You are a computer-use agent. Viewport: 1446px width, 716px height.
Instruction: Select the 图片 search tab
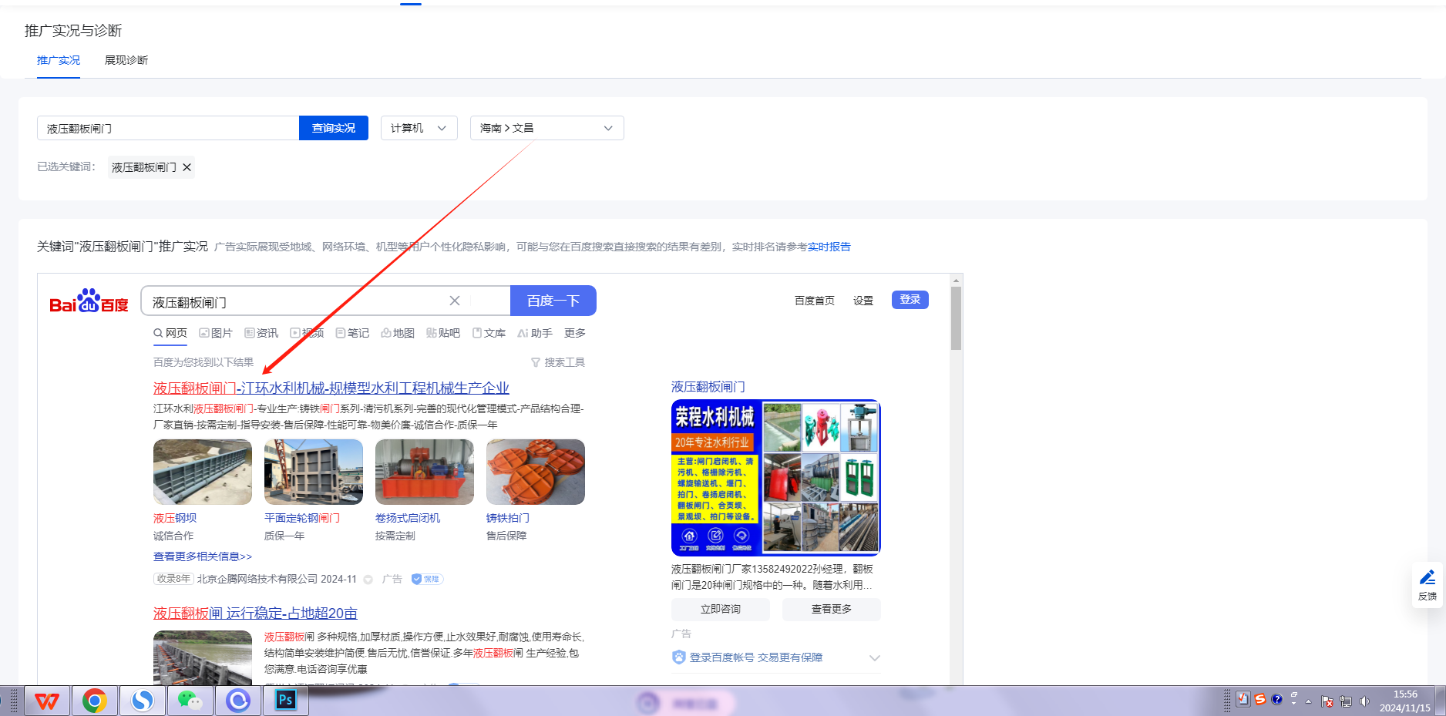[216, 333]
